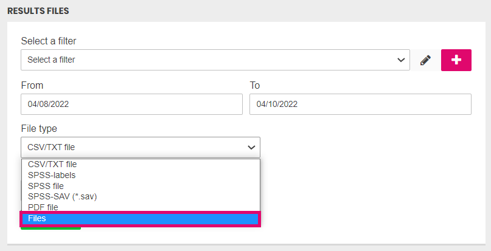Pick SPSS file in the dropdown list
The image size is (491, 251).
pyautogui.click(x=141, y=186)
